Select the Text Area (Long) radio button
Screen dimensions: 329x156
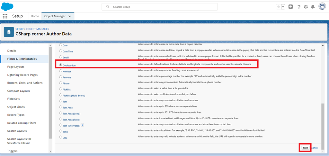point(61,113)
